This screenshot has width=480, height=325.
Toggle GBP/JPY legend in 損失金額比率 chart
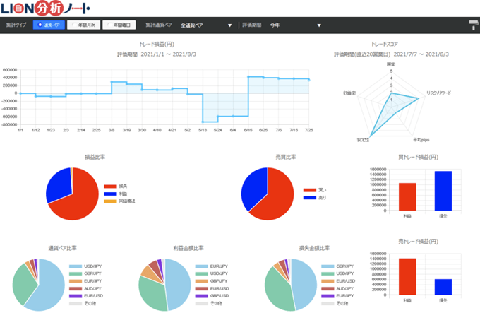[x=337, y=266]
